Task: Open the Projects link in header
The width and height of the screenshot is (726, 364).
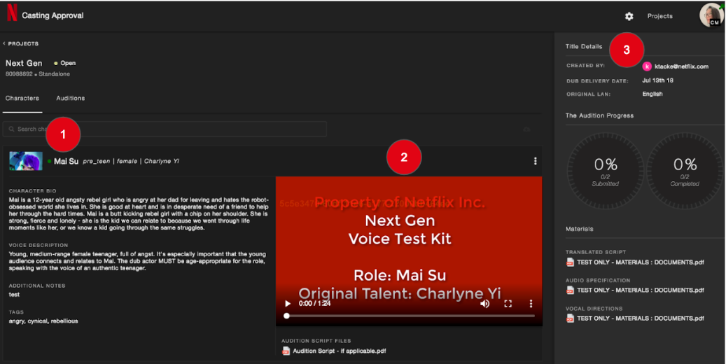Action: point(659,16)
